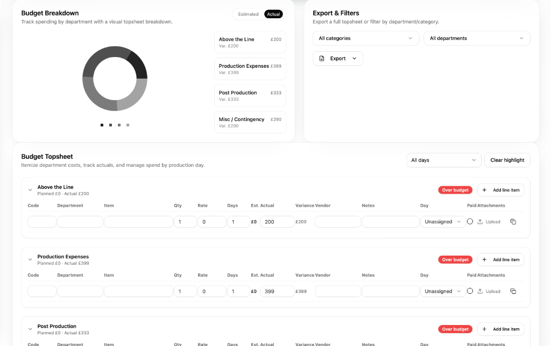Image resolution: width=551 pixels, height=346 pixels.
Task: Click the Actual field showing 399
Action: [277, 291]
